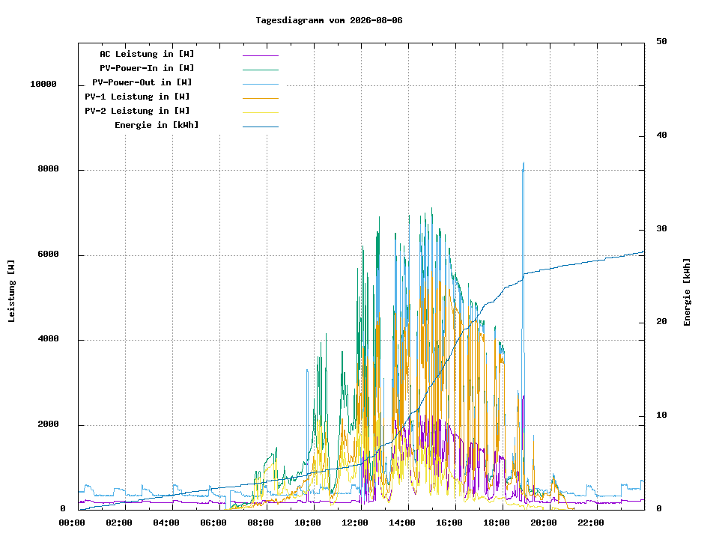719x539 pixels.
Task: Click the orange PV-1 Leistung legend line sample
Action: (x=261, y=98)
